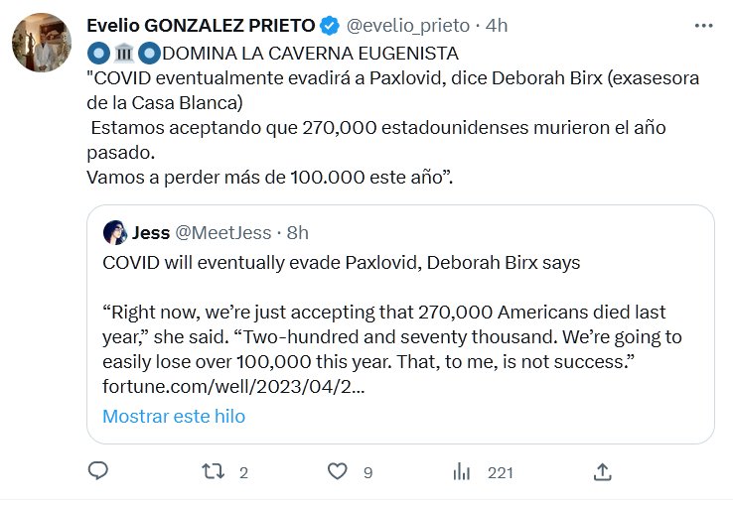Open the tweet via the 4h timestamp
733x506 pixels.
497,24
